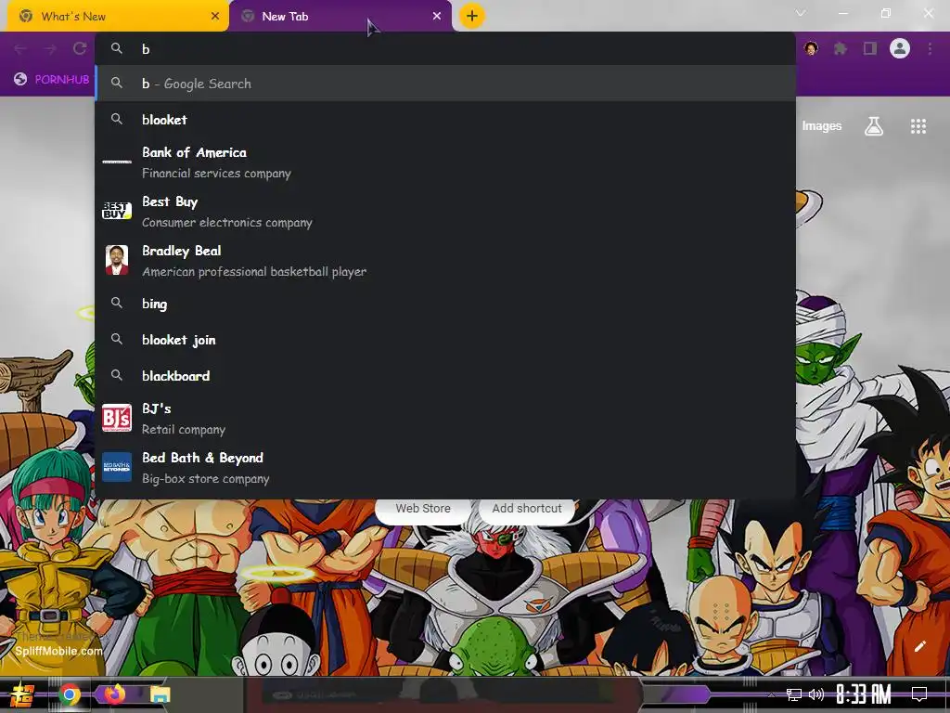
Task: Open the notification center icon
Action: coord(919,694)
